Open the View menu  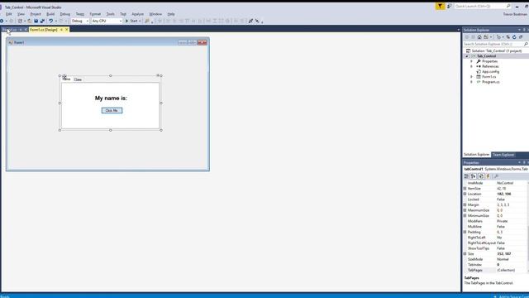pyautogui.click(x=21, y=14)
